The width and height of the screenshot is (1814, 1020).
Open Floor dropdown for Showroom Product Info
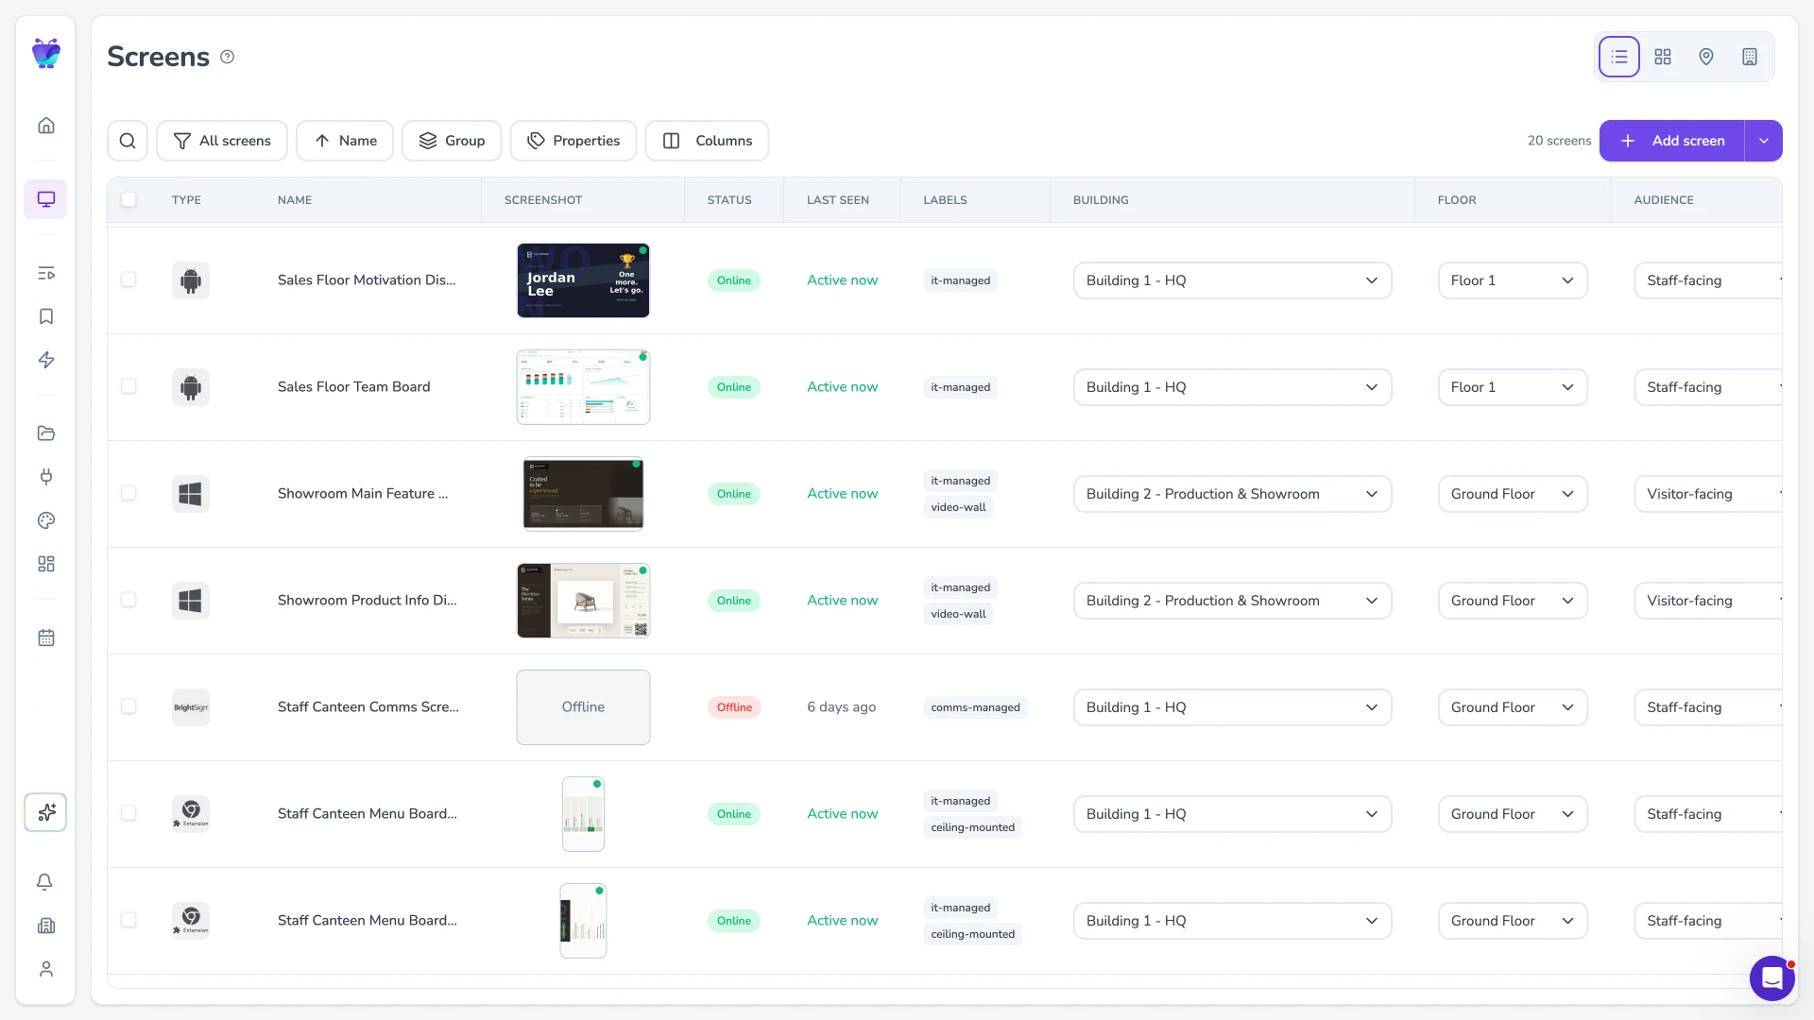point(1513,601)
